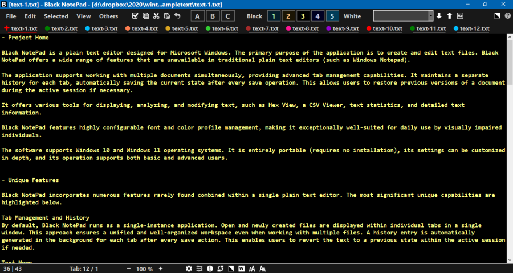Show text information via the info icon
The height and width of the screenshot is (273, 513).
tap(210, 268)
